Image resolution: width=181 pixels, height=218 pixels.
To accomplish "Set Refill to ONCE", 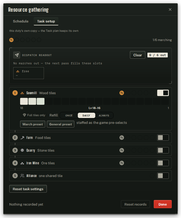I will 69,115.
